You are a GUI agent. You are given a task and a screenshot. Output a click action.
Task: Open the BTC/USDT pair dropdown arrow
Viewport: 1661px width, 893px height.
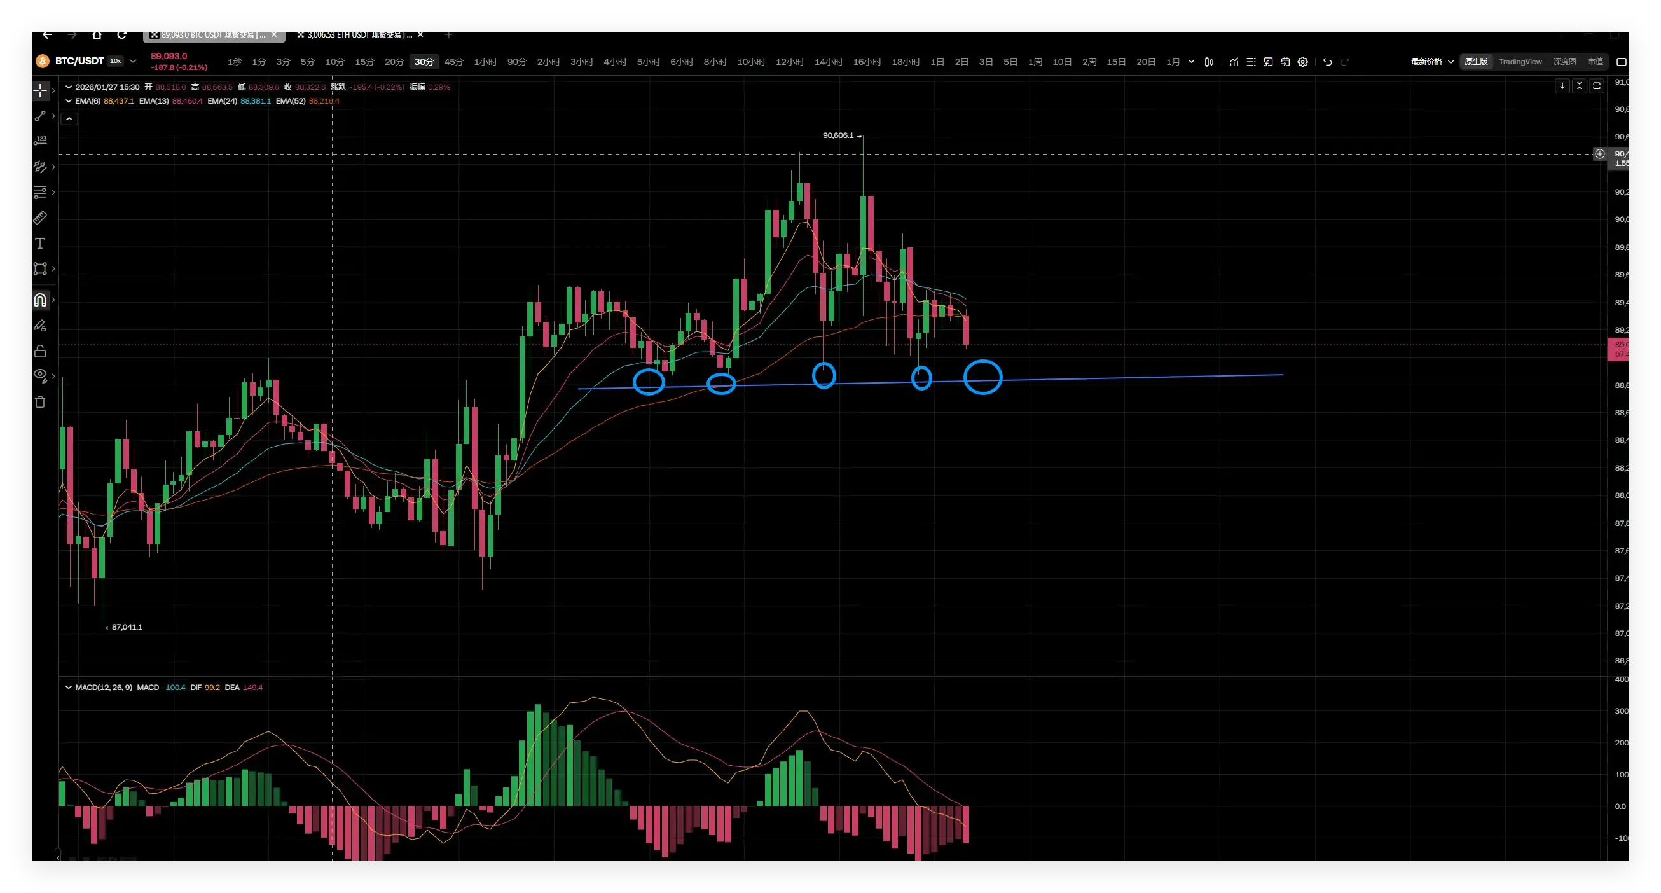133,61
